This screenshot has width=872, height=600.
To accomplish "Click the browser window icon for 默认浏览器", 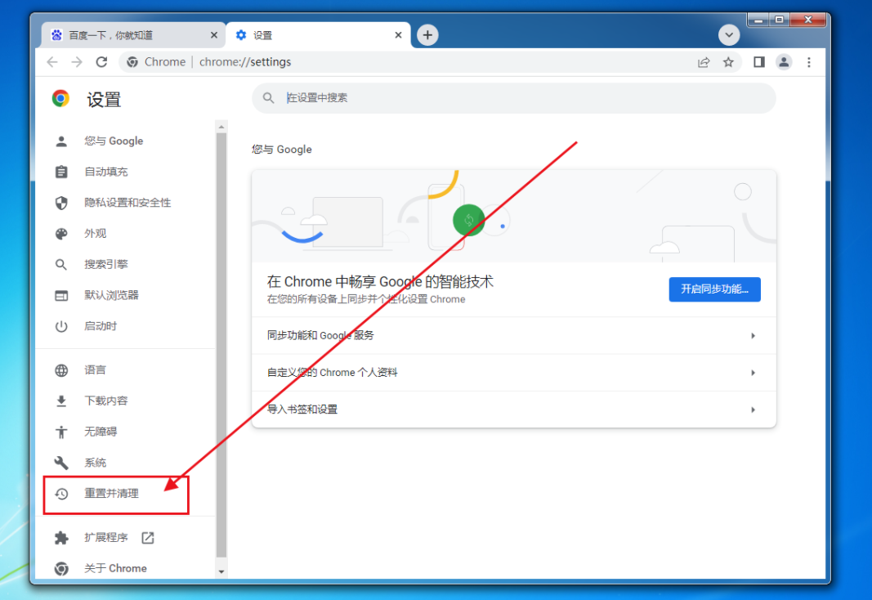I will (61, 295).
